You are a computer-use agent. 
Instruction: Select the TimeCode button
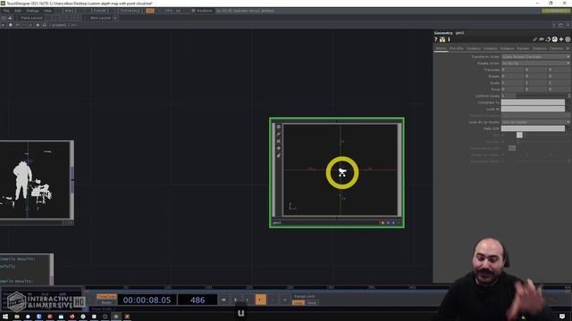coord(106,297)
